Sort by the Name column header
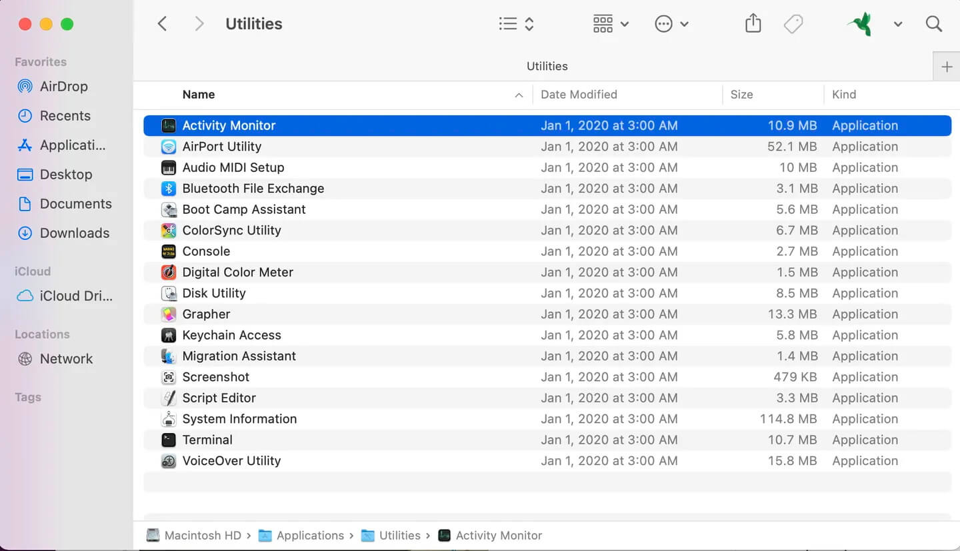 pyautogui.click(x=199, y=95)
